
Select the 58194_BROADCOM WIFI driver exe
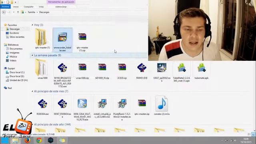[62, 75]
